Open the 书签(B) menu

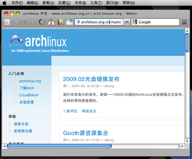pyautogui.click(x=81, y=3)
